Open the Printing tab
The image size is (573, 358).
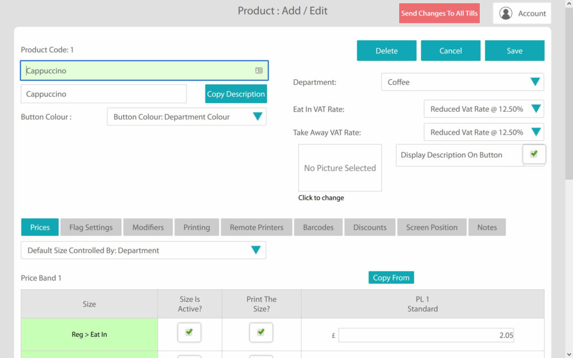tap(196, 227)
